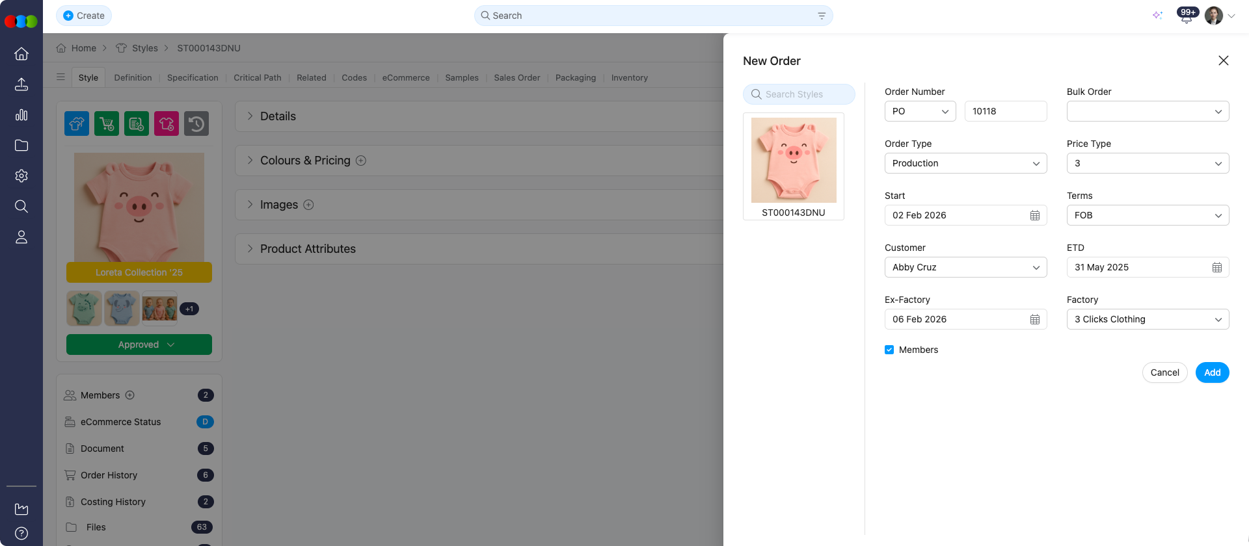This screenshot has width=1249, height=546.
Task: Open the Ex-Factory calendar picker icon
Action: point(1035,319)
